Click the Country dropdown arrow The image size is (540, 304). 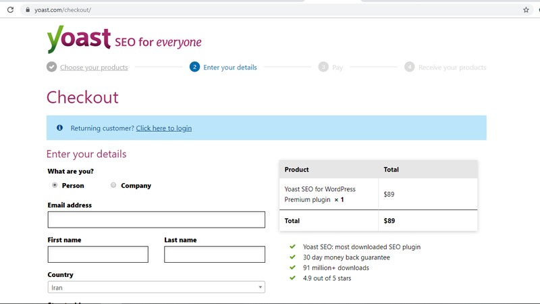coord(260,288)
